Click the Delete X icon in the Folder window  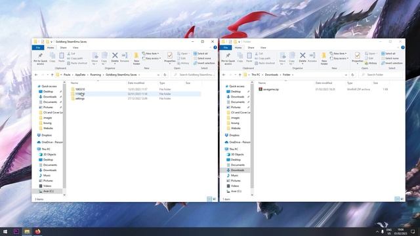[x=303, y=55]
